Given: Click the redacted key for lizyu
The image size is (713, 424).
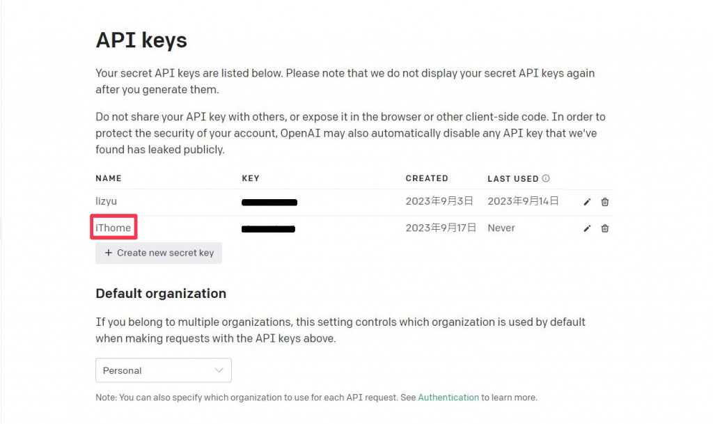Looking at the screenshot, I should (x=269, y=203).
